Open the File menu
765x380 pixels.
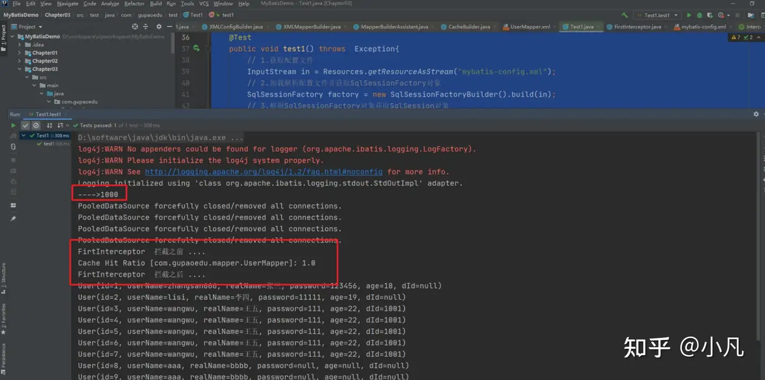coord(16,4)
